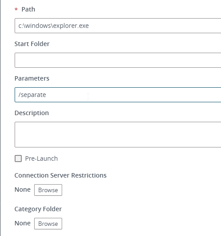Click the Parameters label

(32, 78)
